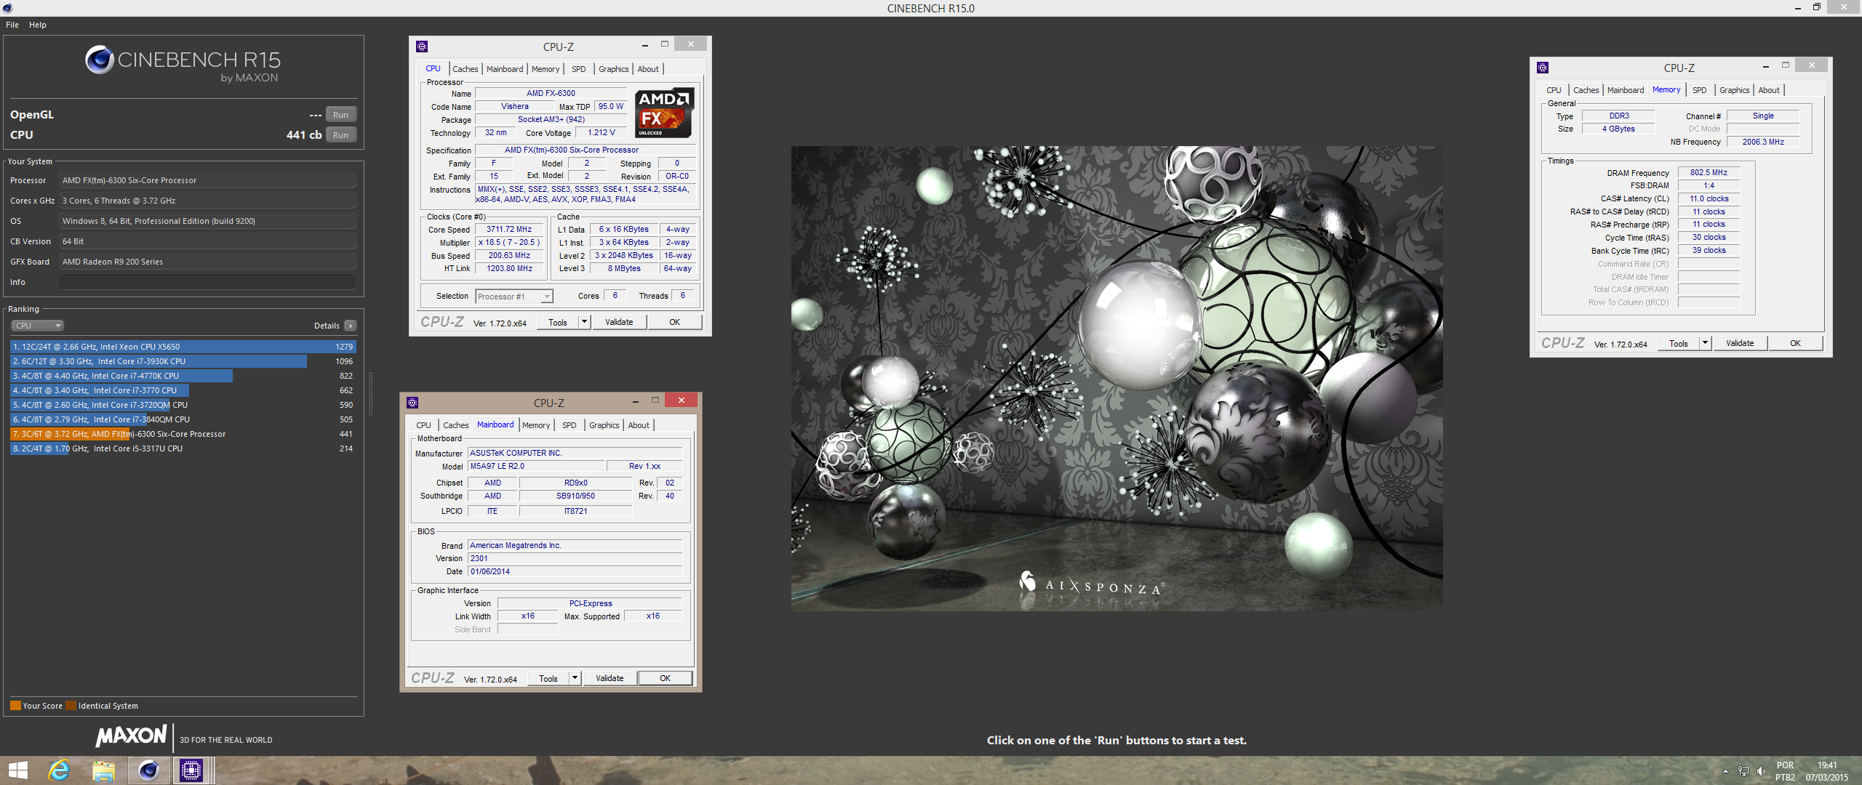Switch to SPD tab in top CPU-Z window

[x=579, y=69]
